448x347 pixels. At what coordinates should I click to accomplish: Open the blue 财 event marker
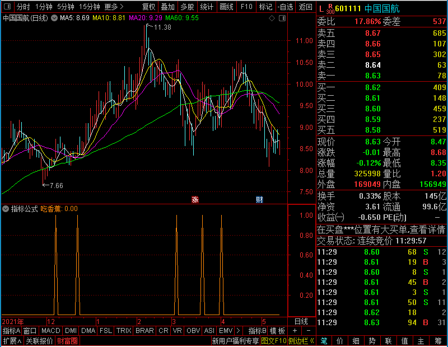259,200
